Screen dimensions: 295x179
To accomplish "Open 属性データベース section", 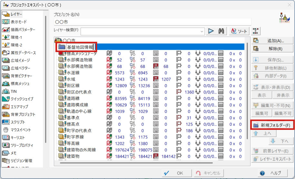I will [23, 53].
